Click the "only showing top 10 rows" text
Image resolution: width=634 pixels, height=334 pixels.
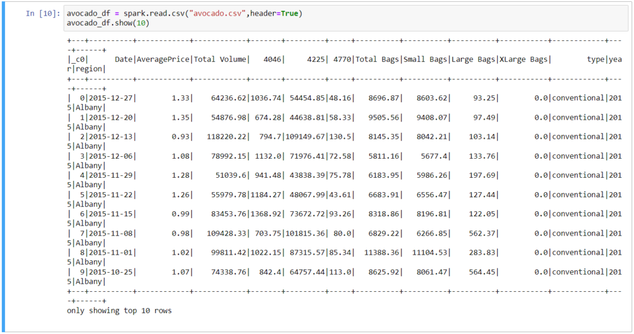119,310
